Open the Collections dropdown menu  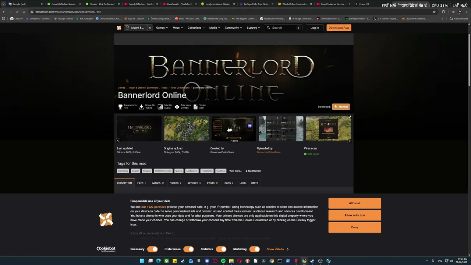coord(196,28)
